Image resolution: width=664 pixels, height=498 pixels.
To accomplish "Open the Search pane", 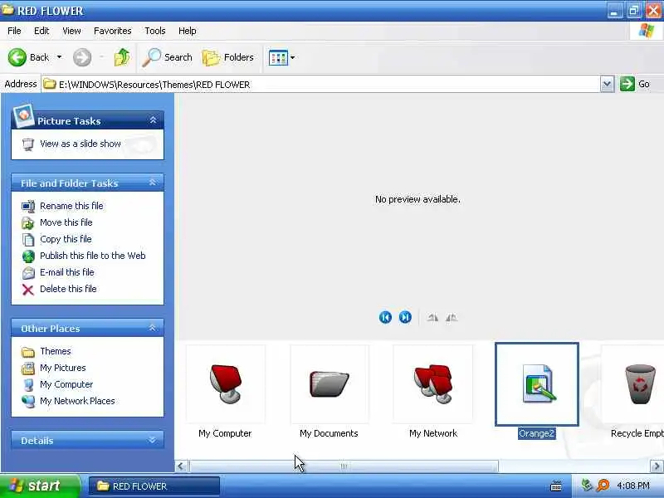I will pos(167,57).
